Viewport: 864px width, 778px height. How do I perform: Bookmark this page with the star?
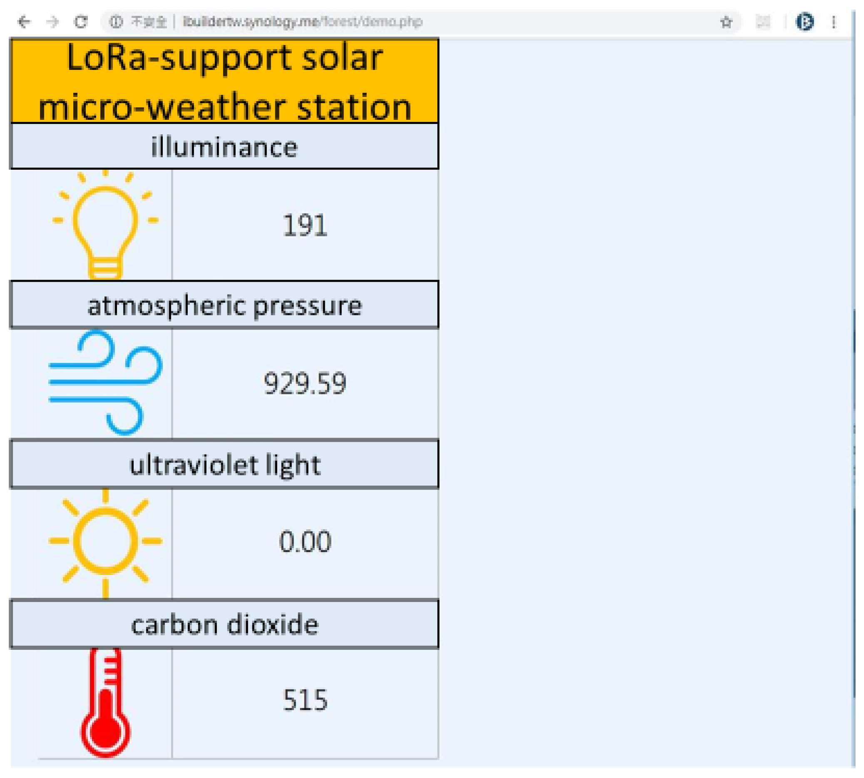[x=726, y=21]
